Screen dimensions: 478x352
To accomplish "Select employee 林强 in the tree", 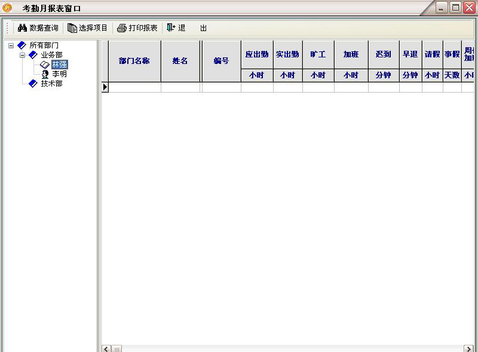I will tap(59, 65).
